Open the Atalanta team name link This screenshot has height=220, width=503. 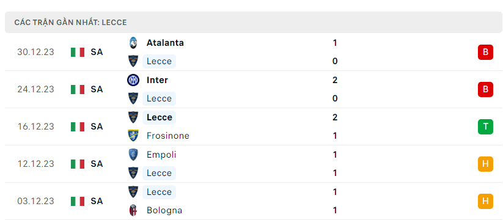(165, 43)
